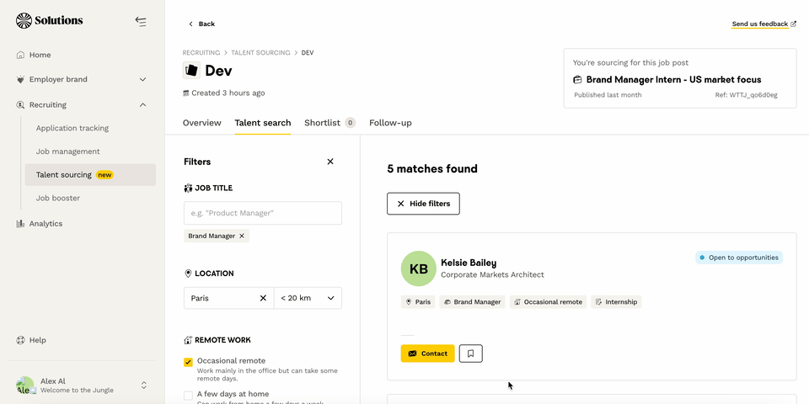Uncheck the Occasional remote checkbox
Image resolution: width=809 pixels, height=404 pixels.
click(x=188, y=362)
